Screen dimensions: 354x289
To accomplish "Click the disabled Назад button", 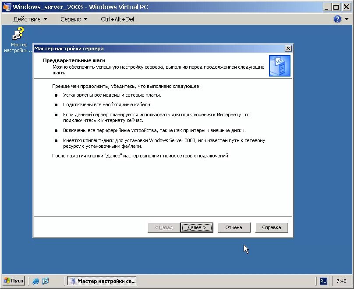I will click(x=164, y=227).
